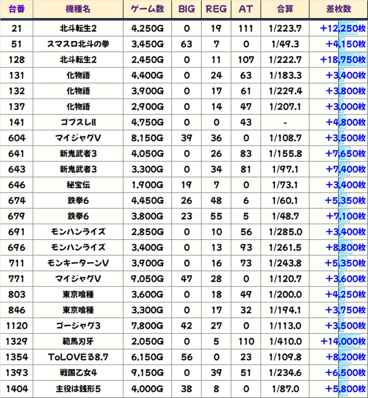Select the スマスロ北斗の拳 machine name cell
The height and width of the screenshot is (398, 368).
pyautogui.click(x=78, y=44)
